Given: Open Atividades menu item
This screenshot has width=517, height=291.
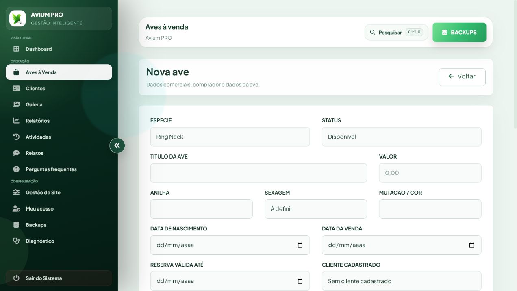Looking at the screenshot, I should pyautogui.click(x=59, y=137).
